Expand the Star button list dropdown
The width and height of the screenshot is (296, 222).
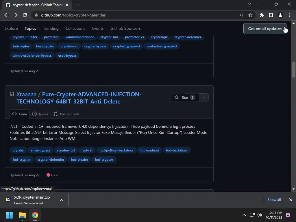click(x=204, y=98)
